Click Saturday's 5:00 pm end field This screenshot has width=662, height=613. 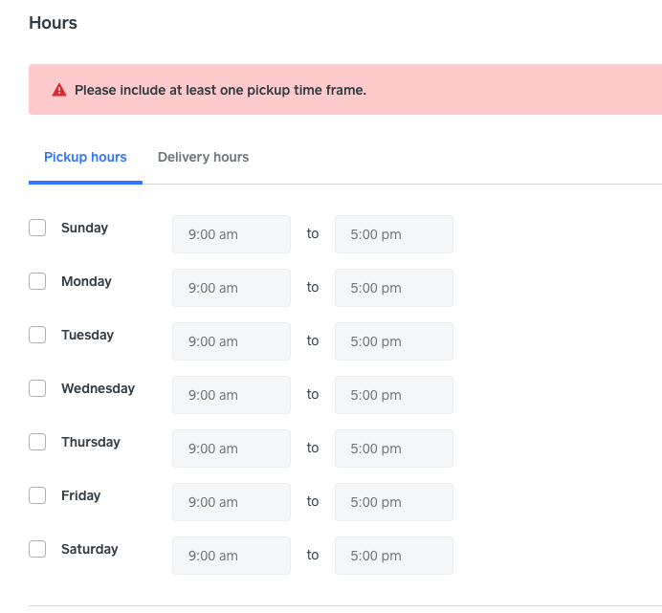(x=393, y=556)
